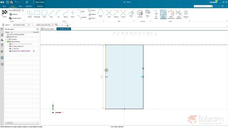
Task: Switch to the Discovery Center tab
Action: coord(48,29)
